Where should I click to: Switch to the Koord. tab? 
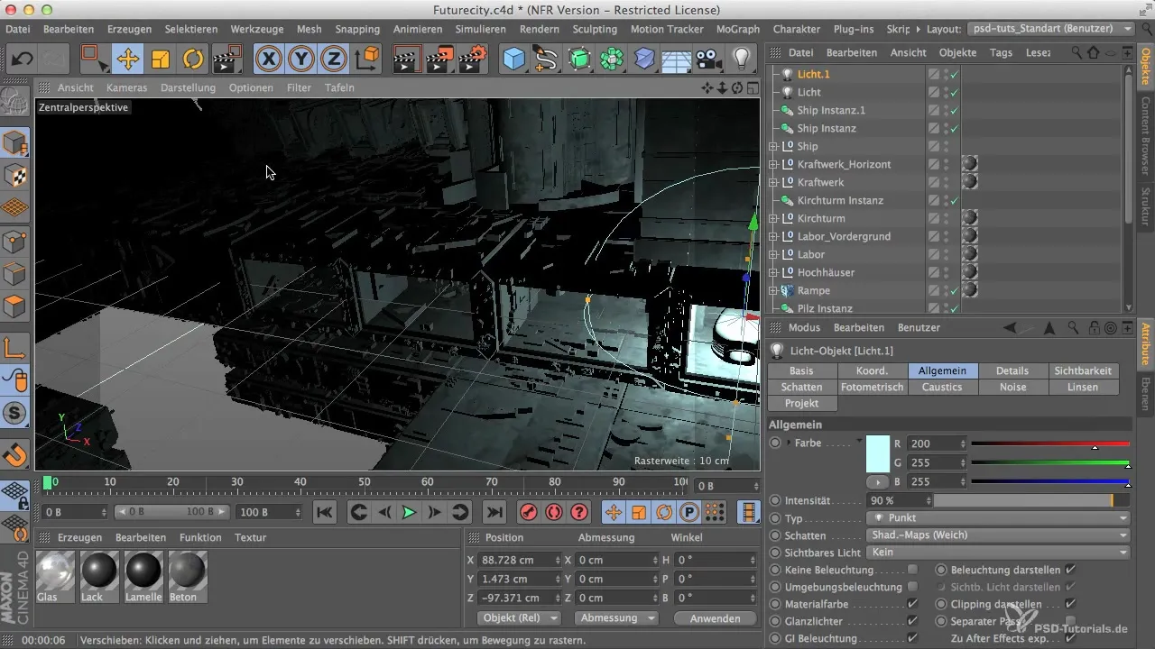872,370
